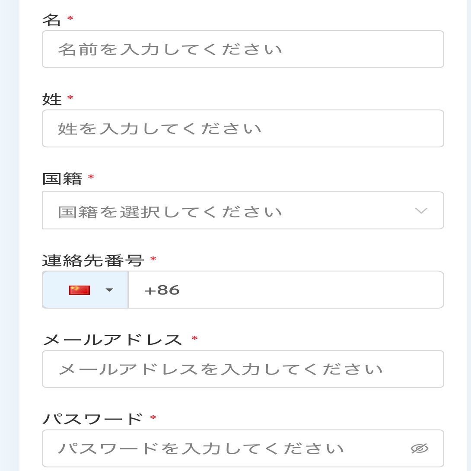Open country code dropdown arrow
471x471 pixels.
coord(109,290)
